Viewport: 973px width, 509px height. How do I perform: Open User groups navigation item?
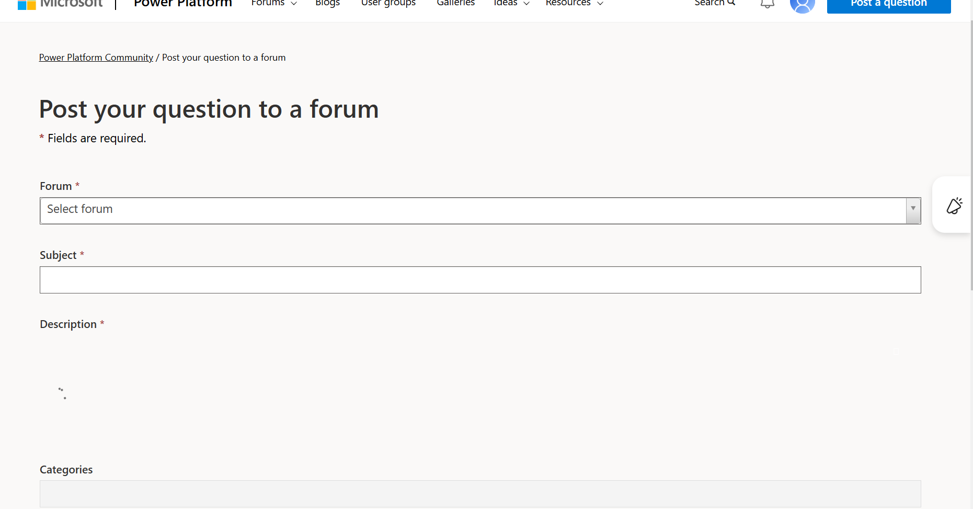388,3
